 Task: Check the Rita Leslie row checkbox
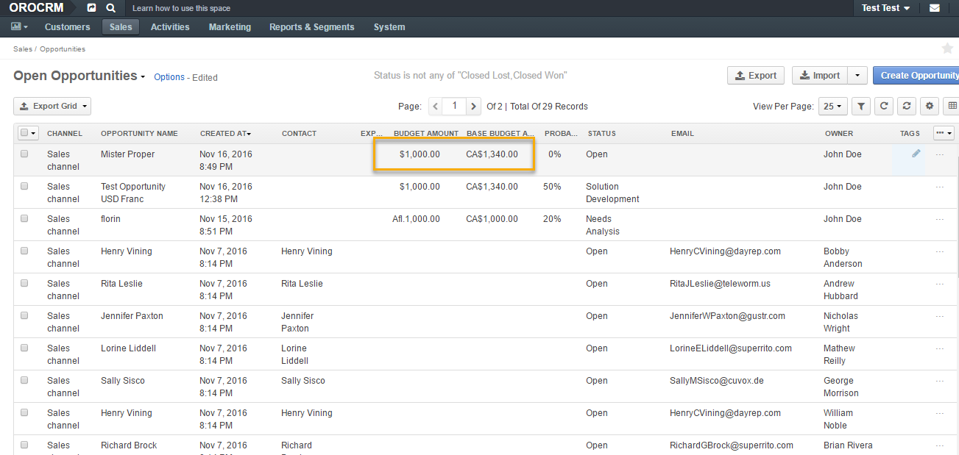(x=24, y=284)
